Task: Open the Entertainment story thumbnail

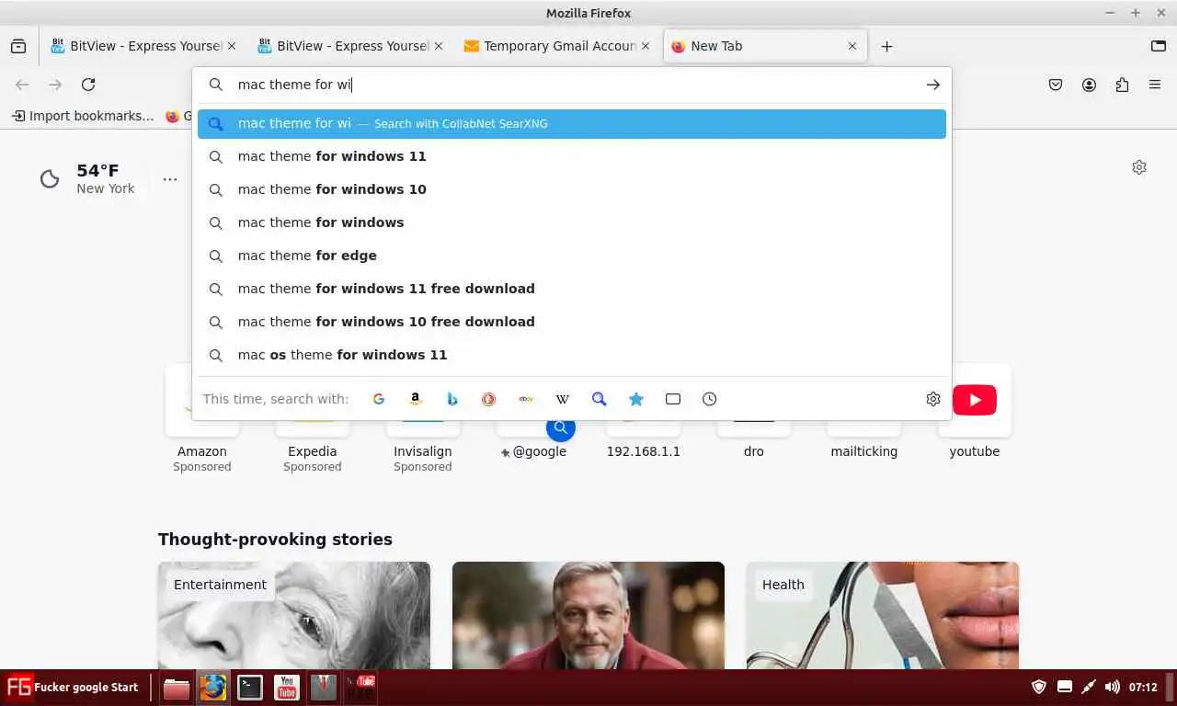Action: [294, 615]
